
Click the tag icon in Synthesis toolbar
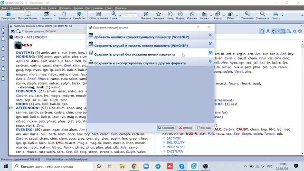tap(274, 31)
